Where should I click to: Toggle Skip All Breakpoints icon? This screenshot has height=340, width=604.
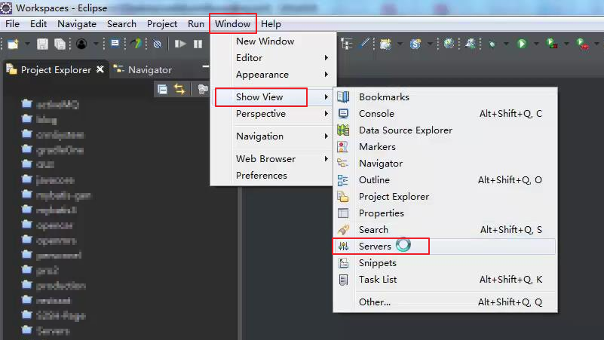pyautogui.click(x=157, y=44)
